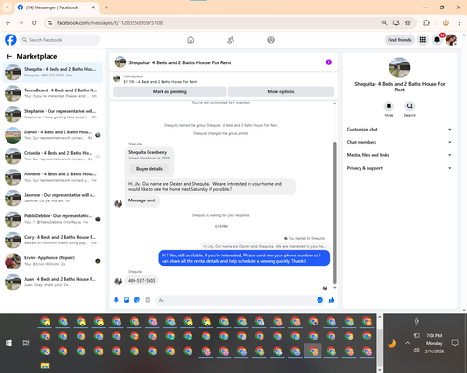The height and width of the screenshot is (373, 467).
Task: Open the Facebook menu grid icon
Action: 423,40
